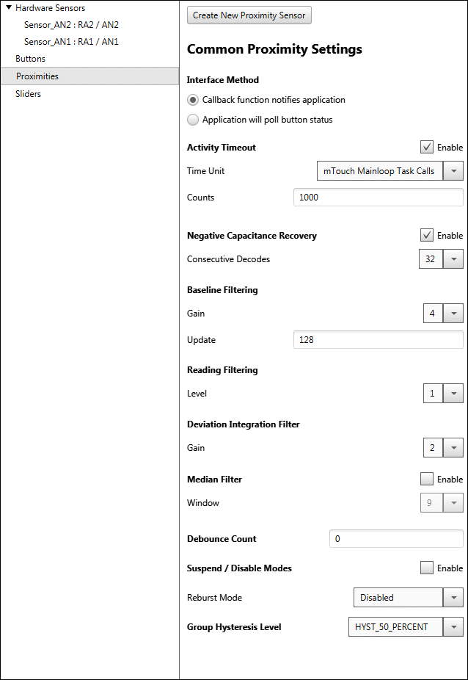Click the Debounce Count input field

coord(396,539)
